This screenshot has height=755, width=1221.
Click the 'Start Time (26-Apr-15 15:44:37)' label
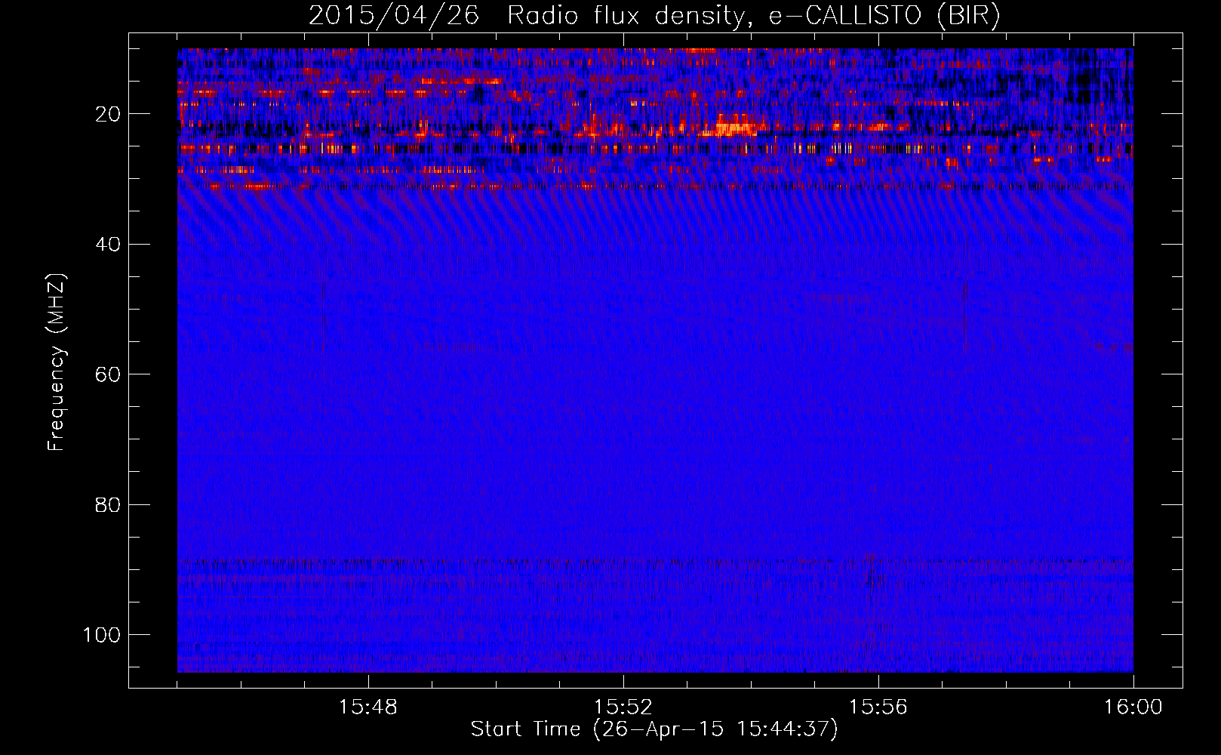pyautogui.click(x=654, y=729)
